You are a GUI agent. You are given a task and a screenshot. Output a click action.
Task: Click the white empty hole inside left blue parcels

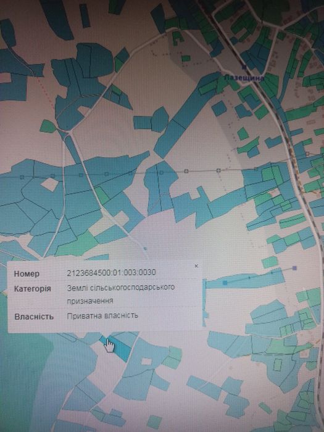point(51,185)
